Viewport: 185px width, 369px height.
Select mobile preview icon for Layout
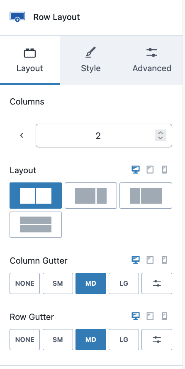click(x=165, y=170)
